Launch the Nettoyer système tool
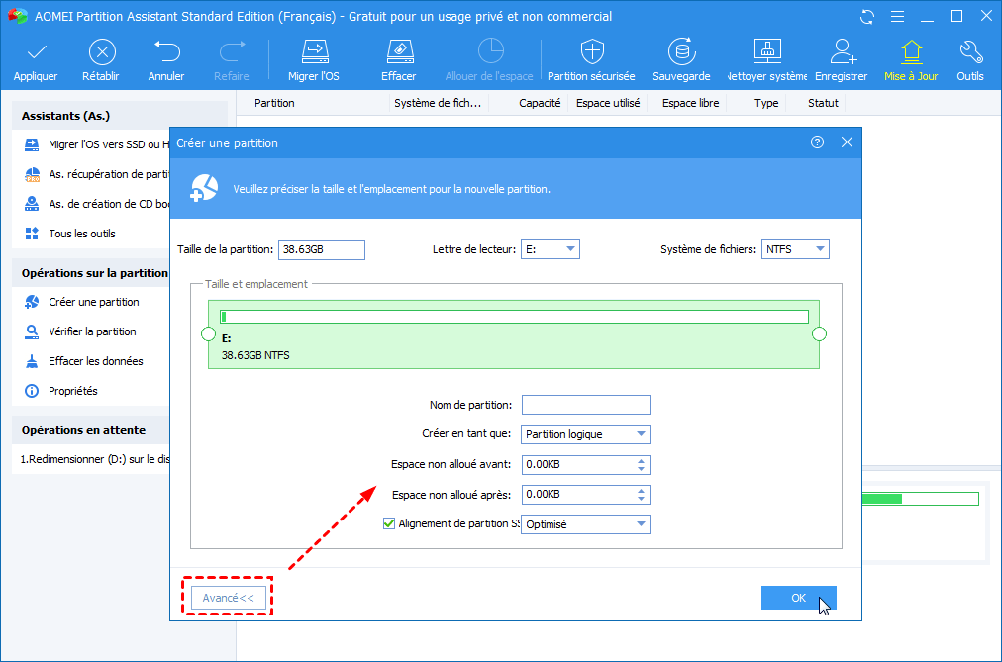This screenshot has height=662, width=1002. [767, 60]
